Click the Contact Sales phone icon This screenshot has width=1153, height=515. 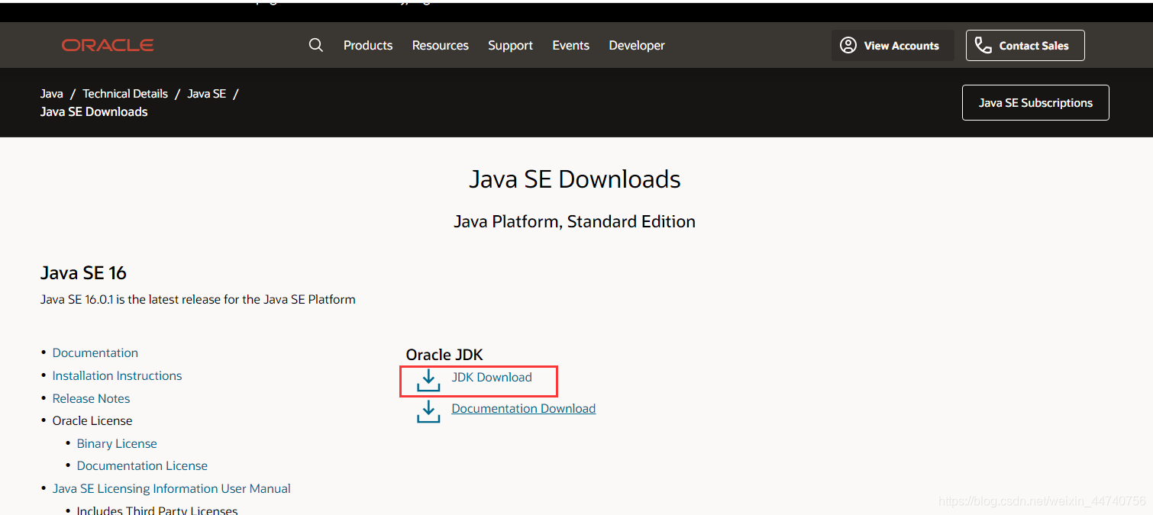pos(983,45)
